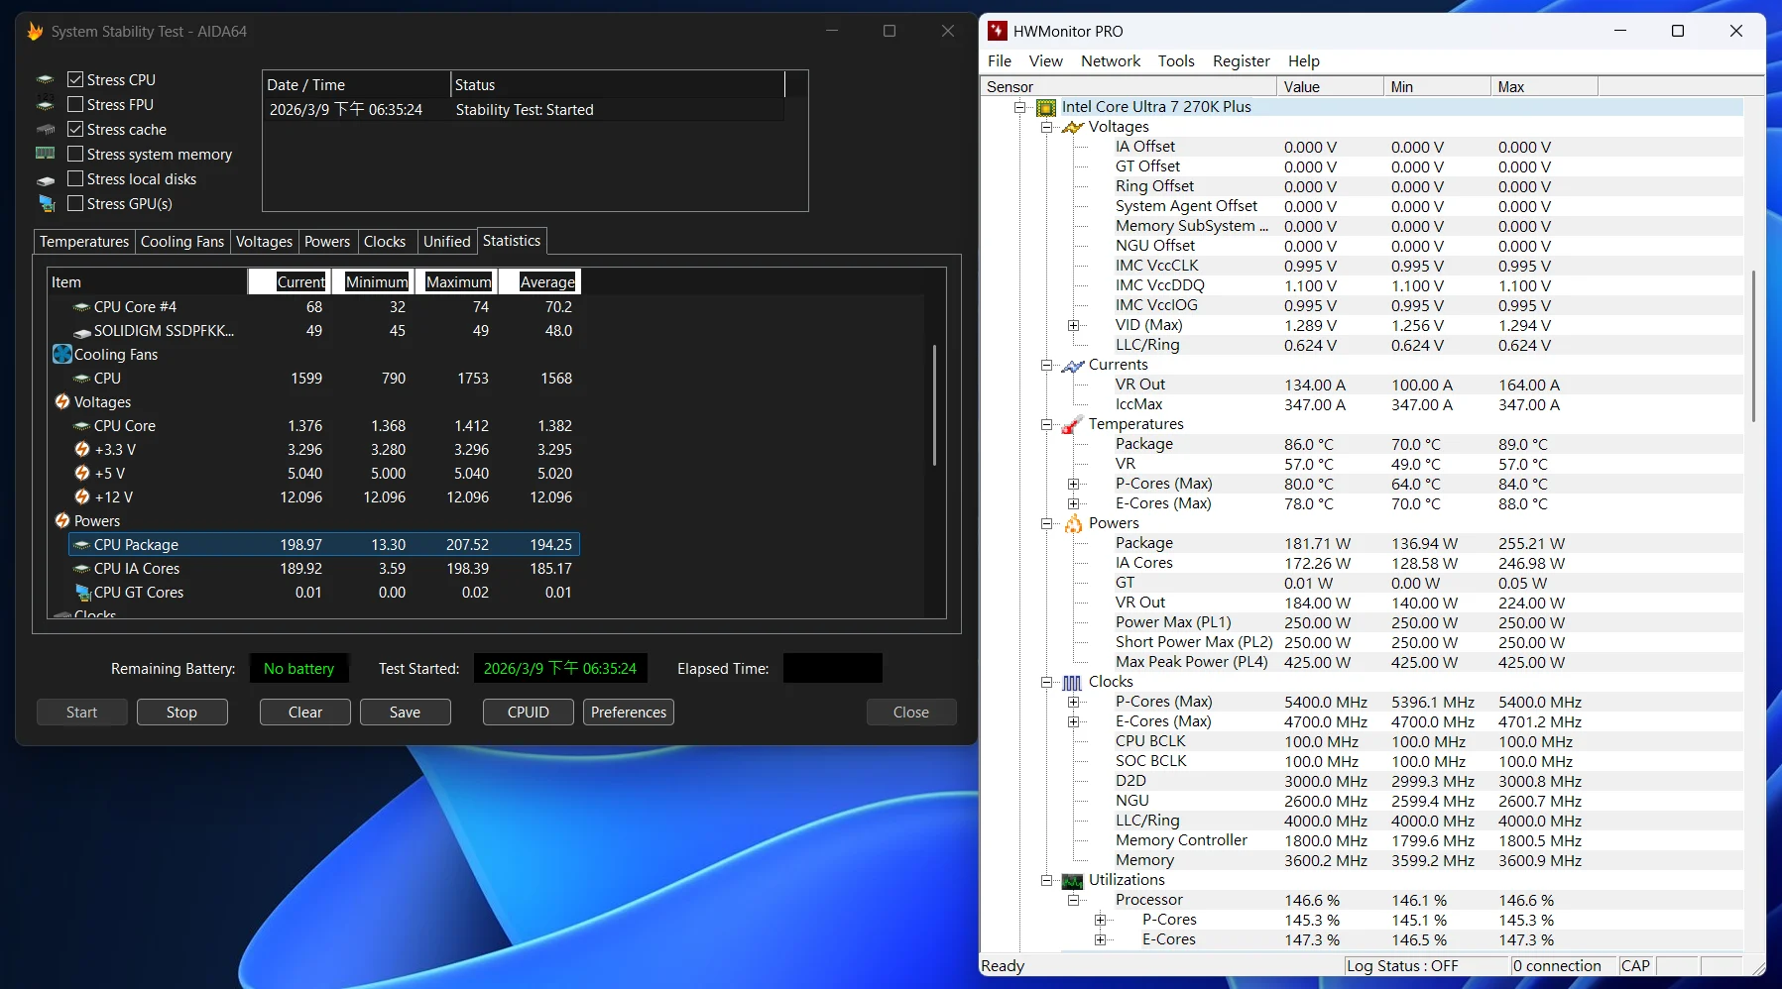Expand the VID (Max) voltage node
The width and height of the screenshot is (1782, 989).
point(1073,325)
